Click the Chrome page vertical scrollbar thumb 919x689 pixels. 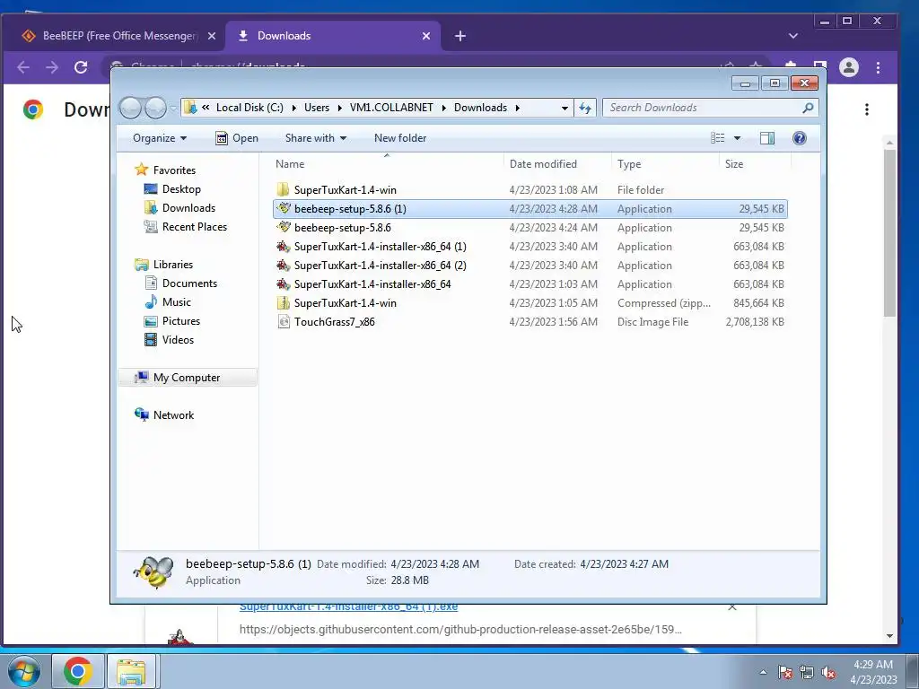[889, 233]
